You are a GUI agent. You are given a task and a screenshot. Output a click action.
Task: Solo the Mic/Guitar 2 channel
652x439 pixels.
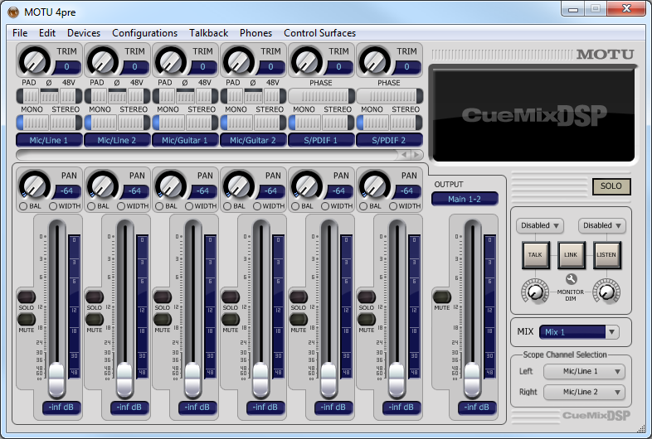click(x=230, y=297)
